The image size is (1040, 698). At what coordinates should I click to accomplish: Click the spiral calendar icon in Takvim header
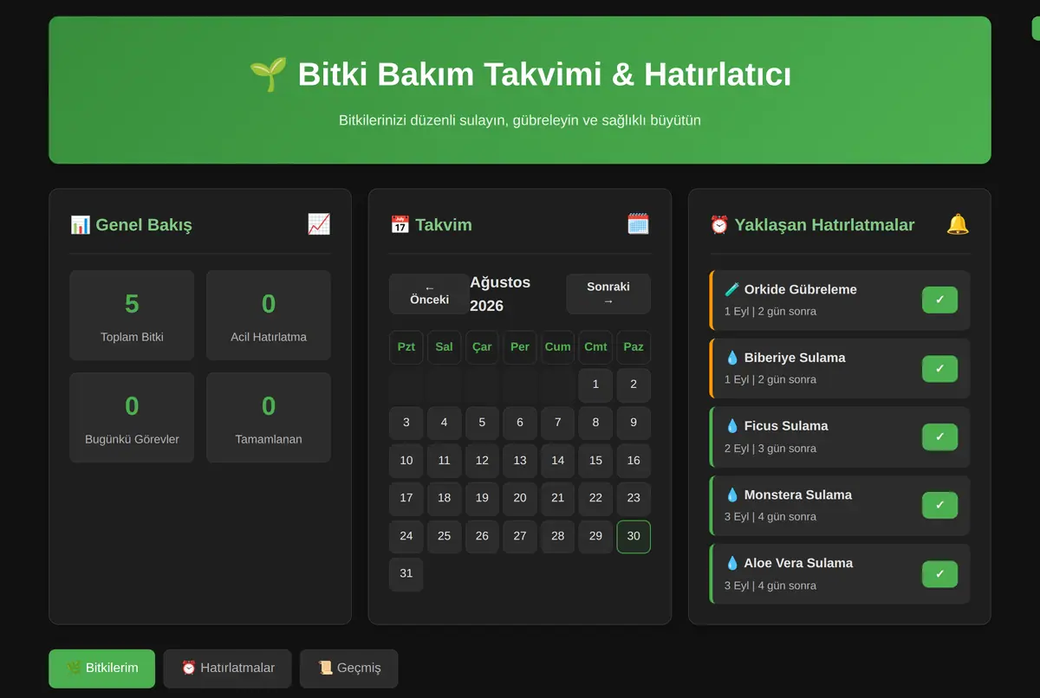click(638, 224)
